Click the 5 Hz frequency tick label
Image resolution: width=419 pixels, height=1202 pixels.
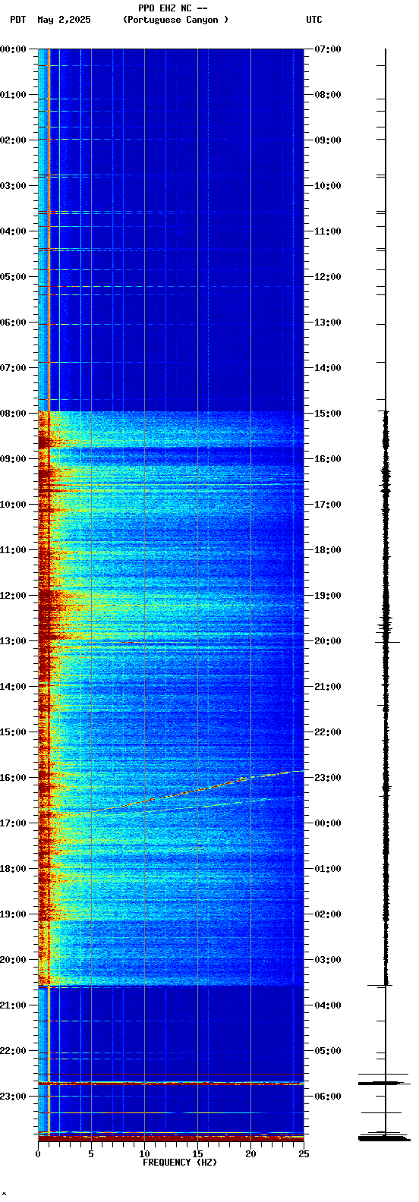[x=91, y=1154]
